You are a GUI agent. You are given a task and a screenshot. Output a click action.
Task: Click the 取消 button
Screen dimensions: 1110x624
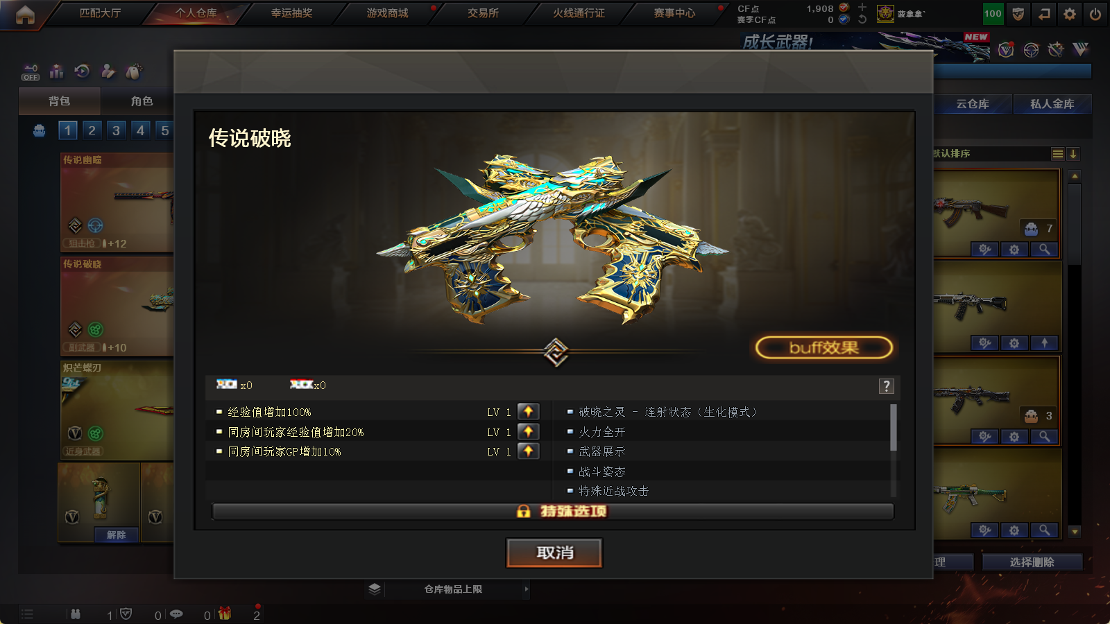(554, 553)
